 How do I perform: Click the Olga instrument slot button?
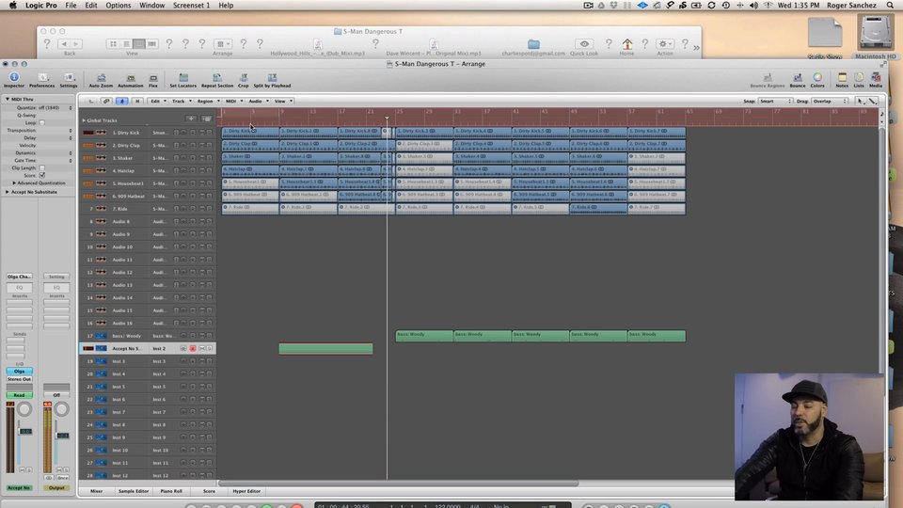point(19,372)
